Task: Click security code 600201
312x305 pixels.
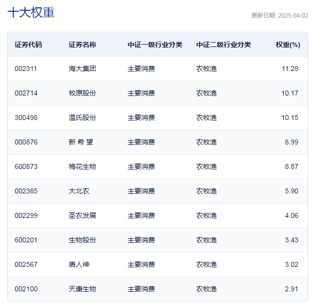Action: [26, 240]
